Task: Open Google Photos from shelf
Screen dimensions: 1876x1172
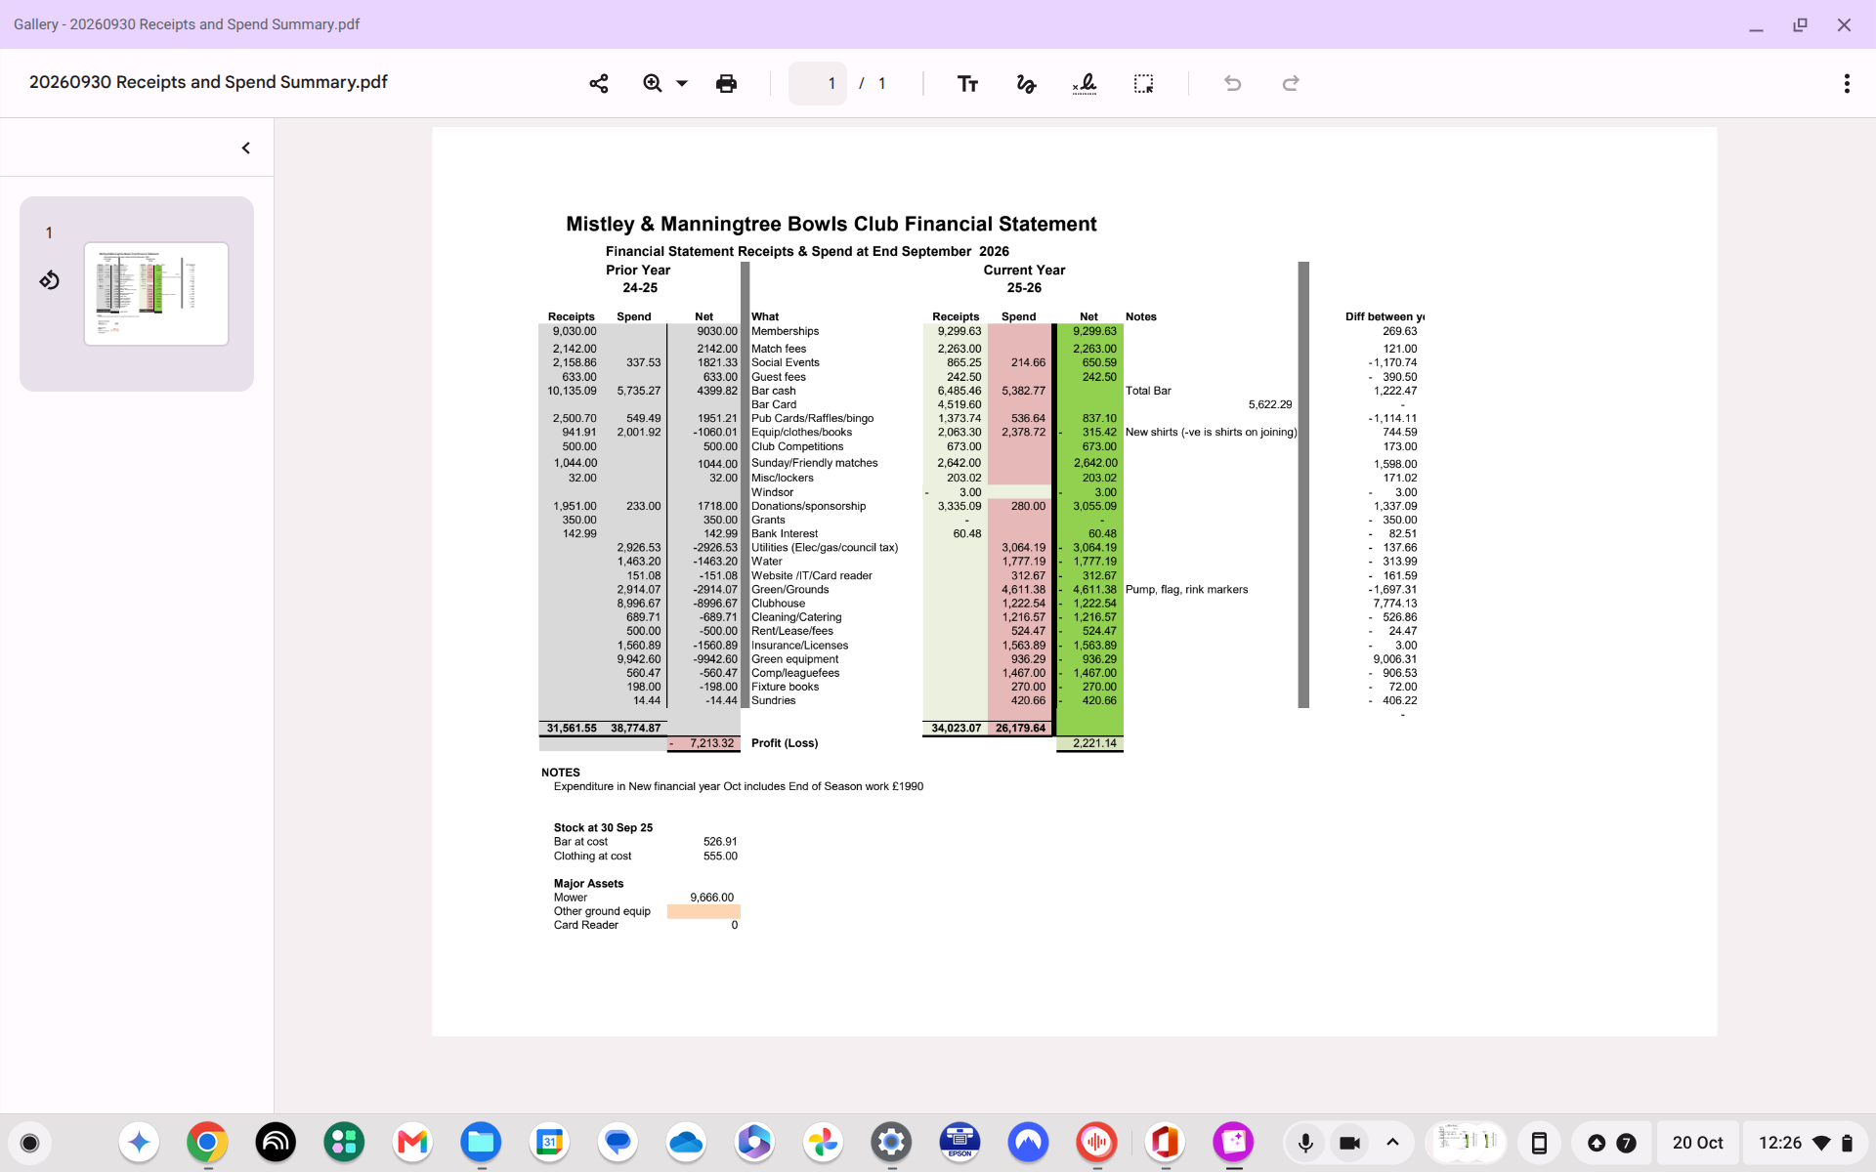Action: pos(823,1143)
